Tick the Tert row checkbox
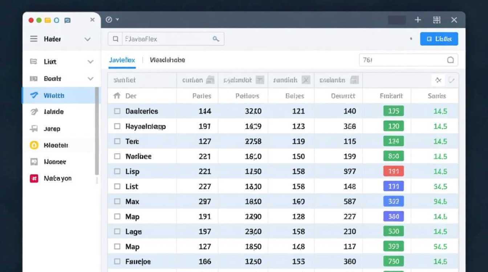 click(117, 141)
